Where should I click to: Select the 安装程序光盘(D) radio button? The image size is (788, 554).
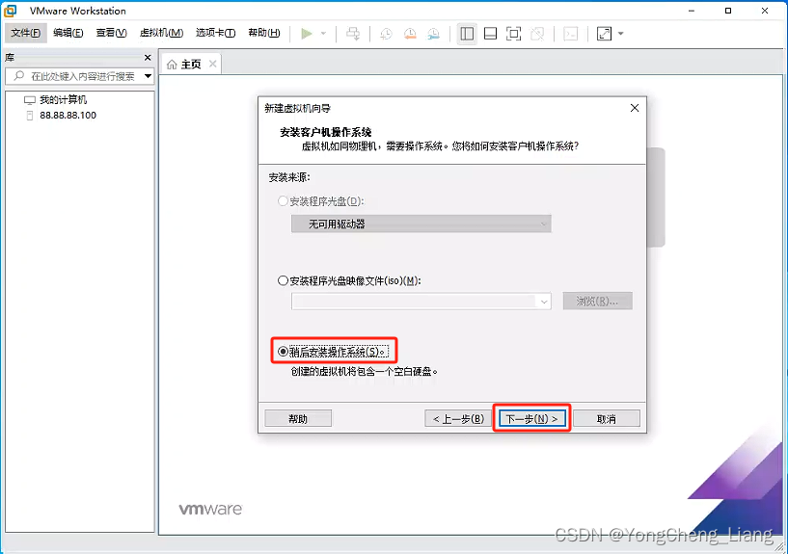coord(283,201)
